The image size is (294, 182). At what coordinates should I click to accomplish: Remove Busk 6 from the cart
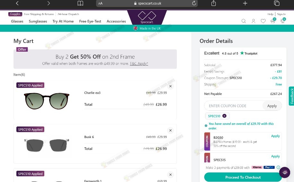click(170, 130)
